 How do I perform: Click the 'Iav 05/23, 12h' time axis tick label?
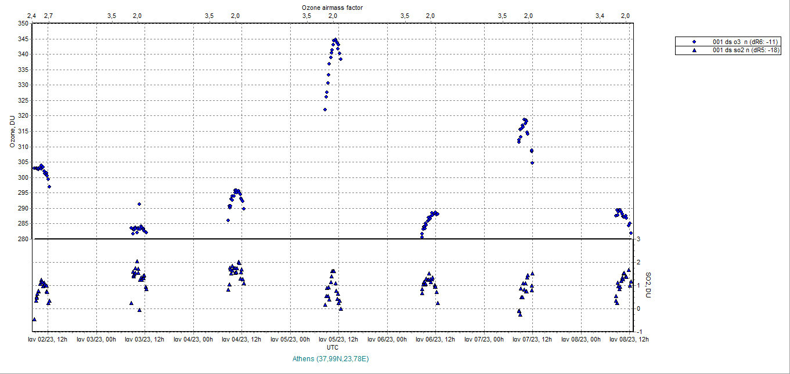[337, 339]
